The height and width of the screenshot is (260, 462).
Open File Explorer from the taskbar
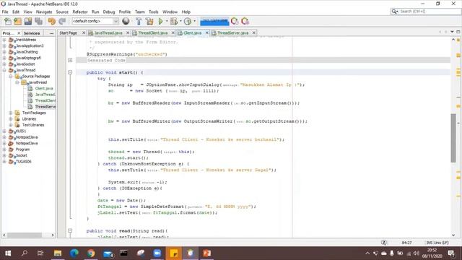[x=58, y=253]
